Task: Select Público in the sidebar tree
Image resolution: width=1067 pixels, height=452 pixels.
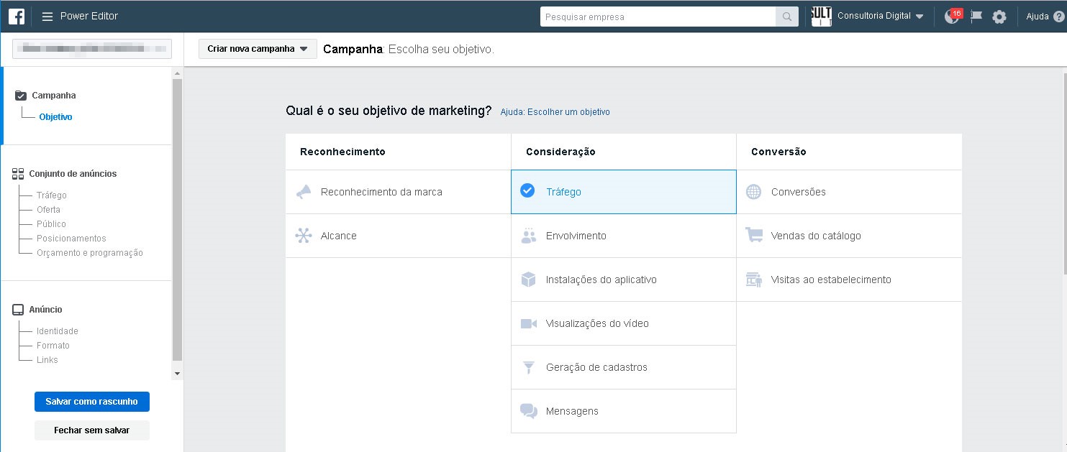Action: click(51, 224)
